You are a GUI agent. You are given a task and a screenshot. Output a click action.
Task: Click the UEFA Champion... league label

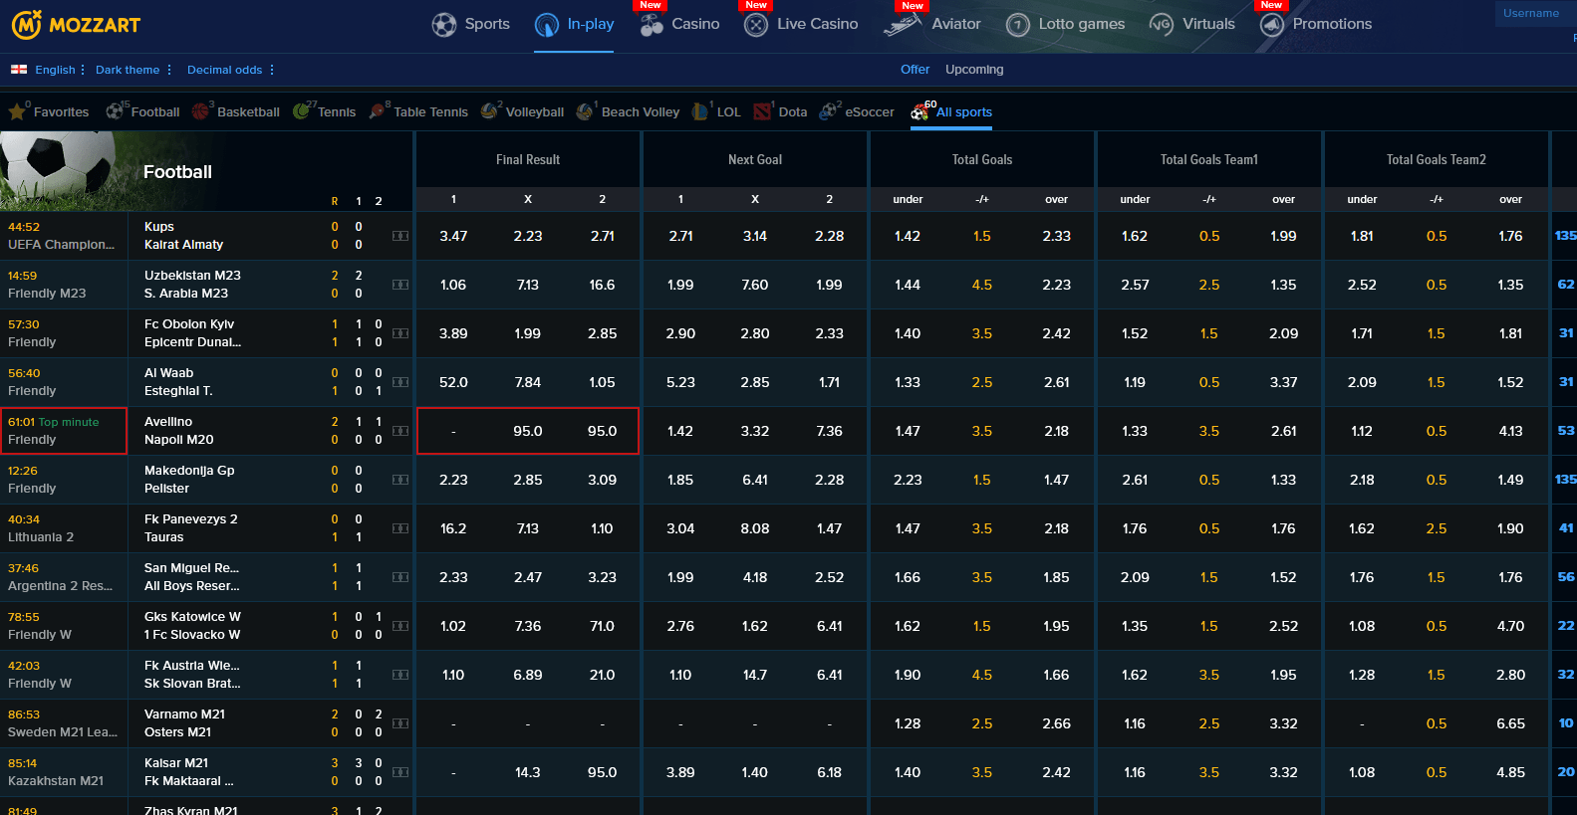tap(61, 245)
